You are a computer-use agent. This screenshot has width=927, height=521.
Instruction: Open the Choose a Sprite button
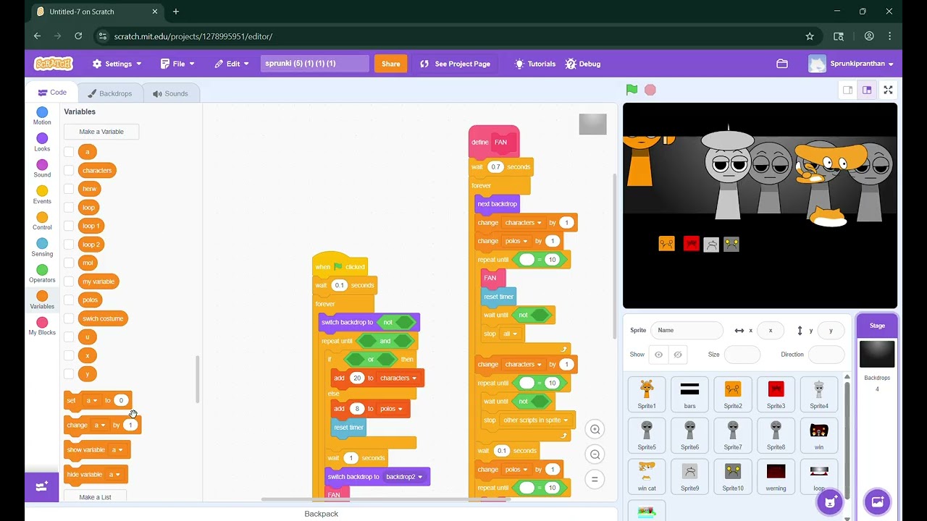click(830, 501)
